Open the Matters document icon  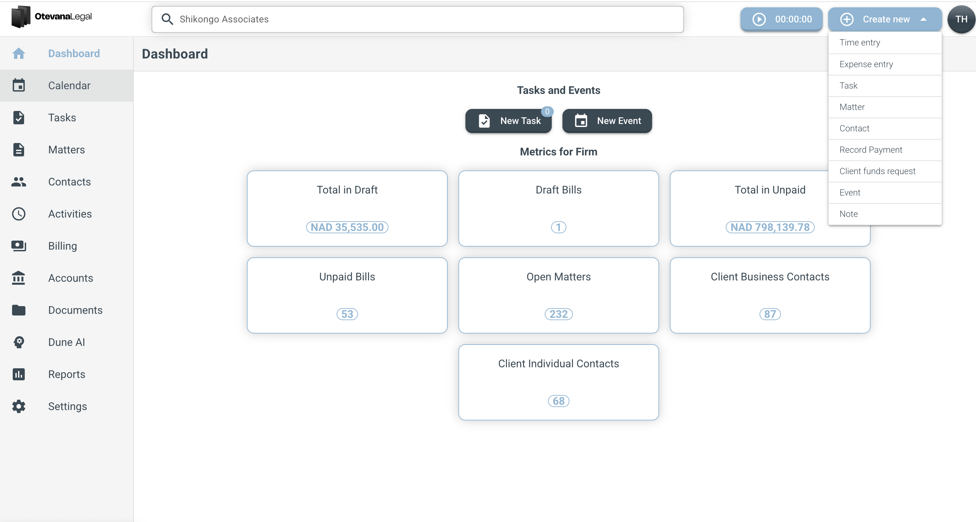(19, 149)
